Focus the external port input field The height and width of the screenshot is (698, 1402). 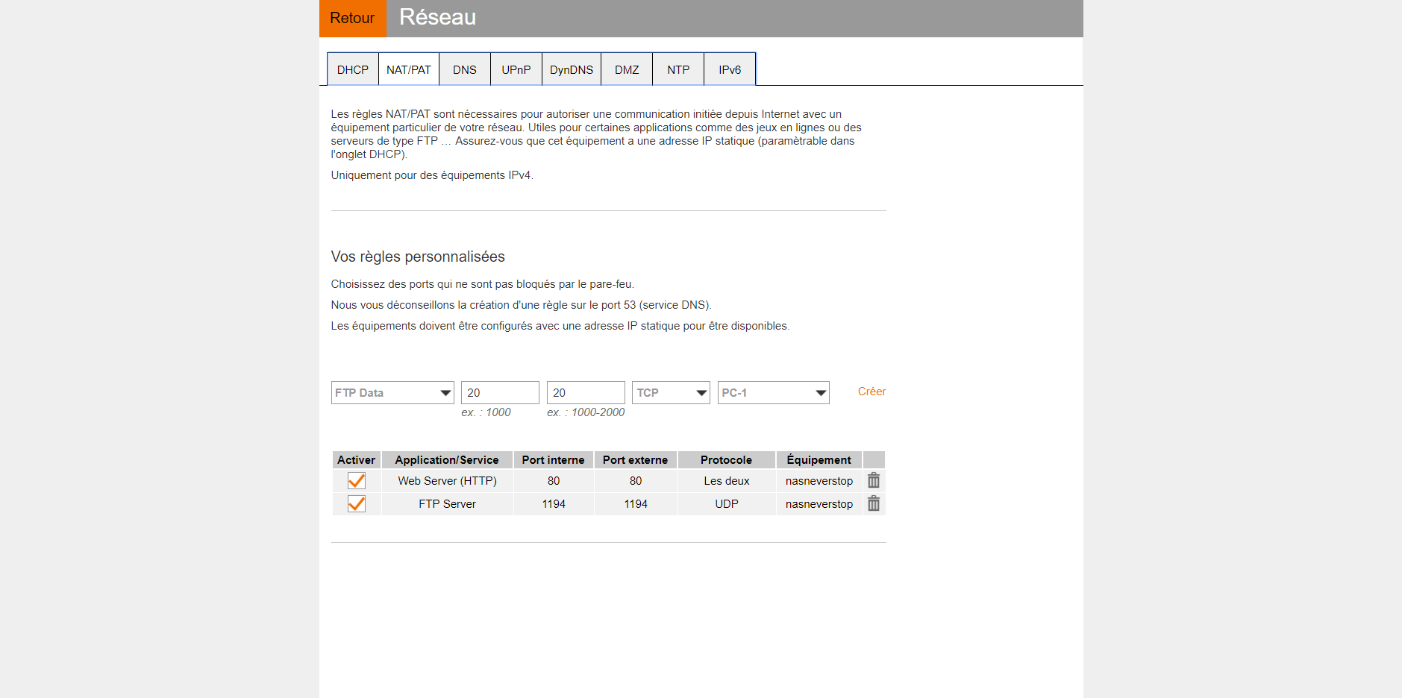(586, 393)
